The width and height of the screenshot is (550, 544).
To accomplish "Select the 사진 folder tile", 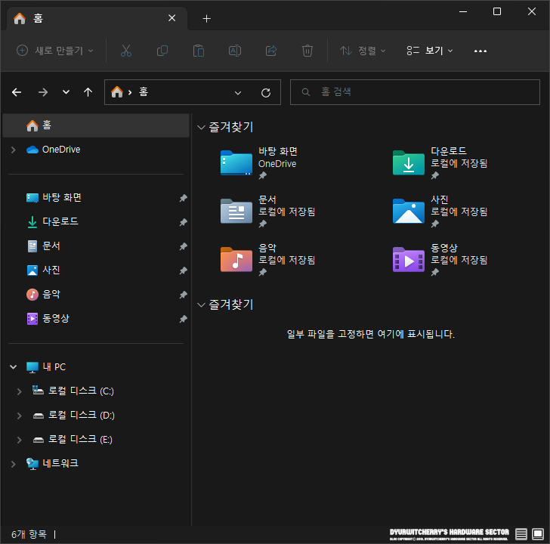I will click(x=440, y=212).
